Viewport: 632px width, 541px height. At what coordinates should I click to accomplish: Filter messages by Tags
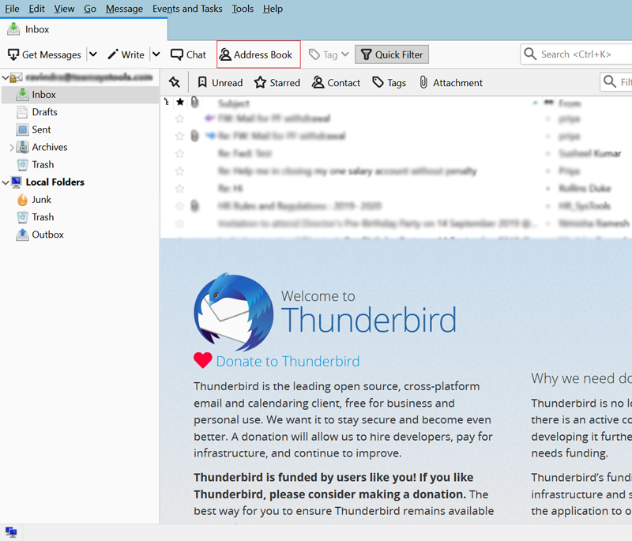(389, 83)
